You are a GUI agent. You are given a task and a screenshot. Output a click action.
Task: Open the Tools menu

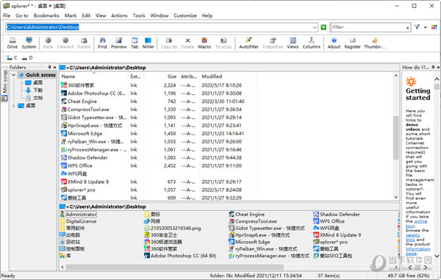[x=139, y=15]
